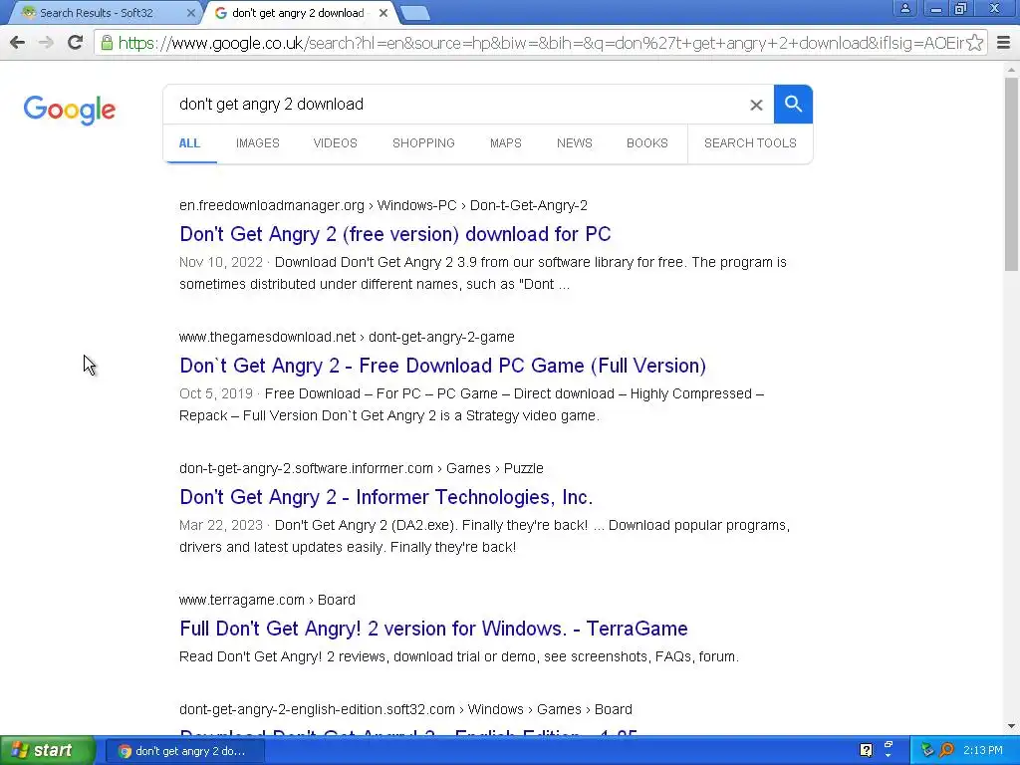Open Don't Get Angry 2 - Informer Technologies link
This screenshot has width=1020, height=765.
tap(386, 497)
